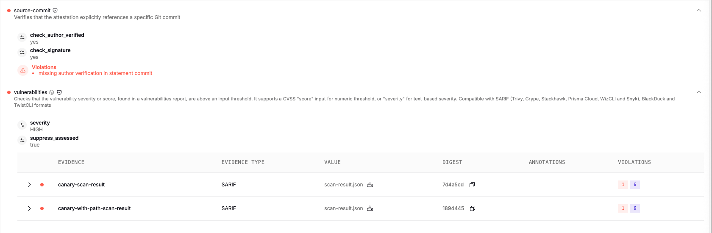This screenshot has height=233, width=712.
Task: Click the digest value 1894445
Action: click(453, 208)
